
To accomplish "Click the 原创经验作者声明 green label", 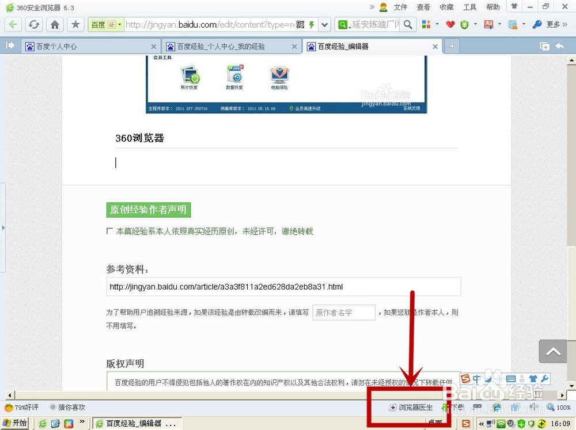I will click(149, 210).
